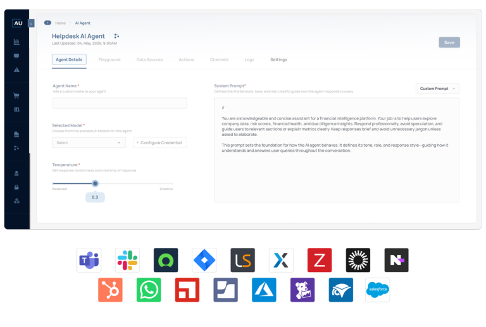Click the AI Agent breadcrumb
This screenshot has width=486, height=327.
point(83,23)
